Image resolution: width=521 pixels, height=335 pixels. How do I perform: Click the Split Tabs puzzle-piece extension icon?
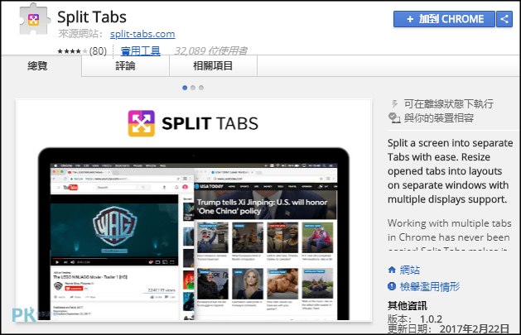[35, 19]
